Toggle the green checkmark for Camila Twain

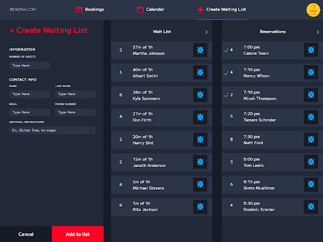coord(226,50)
